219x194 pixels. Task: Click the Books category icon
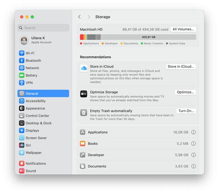click(83, 143)
